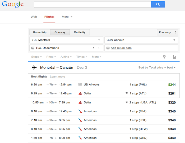The image size is (185, 143).
Task: Select the $320 Delta flight price
Action: (x=172, y=102)
